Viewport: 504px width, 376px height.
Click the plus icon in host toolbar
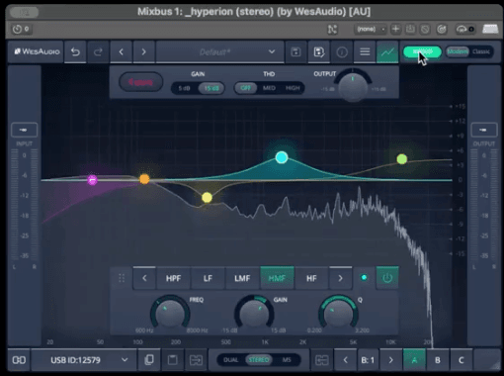pyautogui.click(x=395, y=30)
